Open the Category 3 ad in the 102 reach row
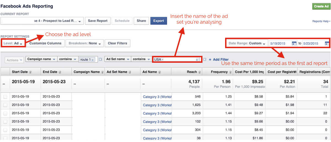Image resolution: width=331 pixels, height=142 pixels. point(157,122)
